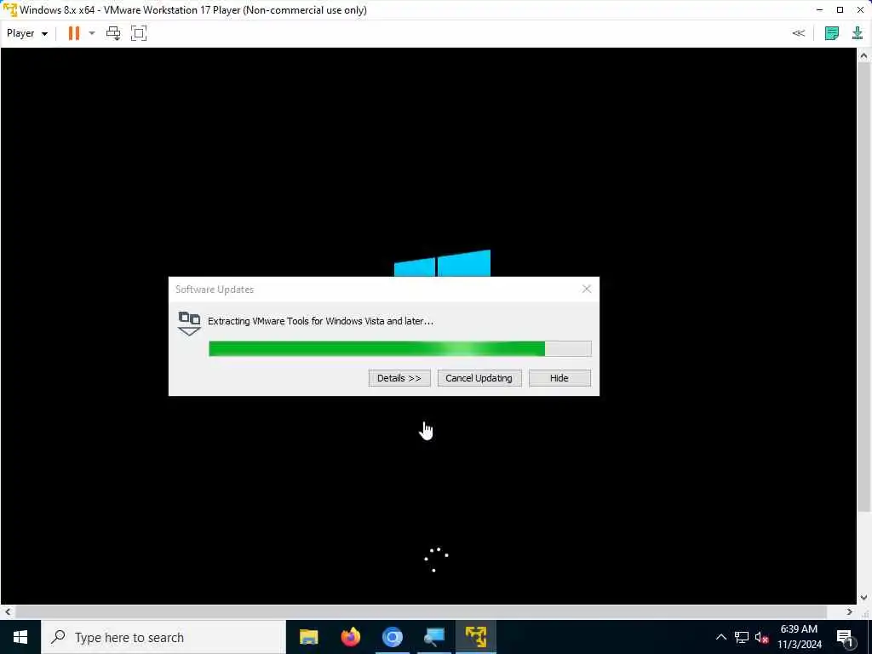Screen dimensions: 872x654
Task: Focus the taskbar search box
Action: [x=163, y=637]
